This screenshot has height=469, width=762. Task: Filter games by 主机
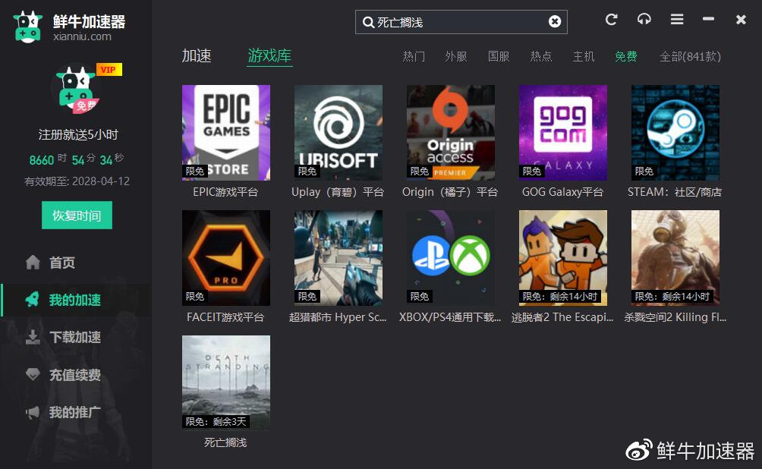(584, 57)
